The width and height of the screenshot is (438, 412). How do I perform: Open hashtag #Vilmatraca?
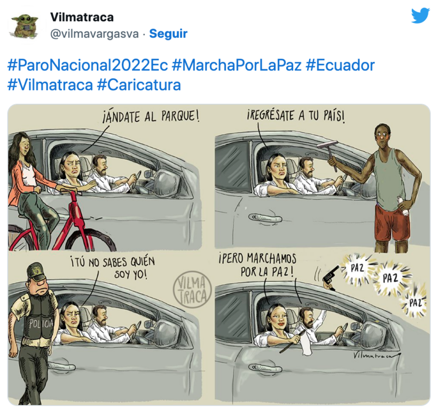[50, 85]
